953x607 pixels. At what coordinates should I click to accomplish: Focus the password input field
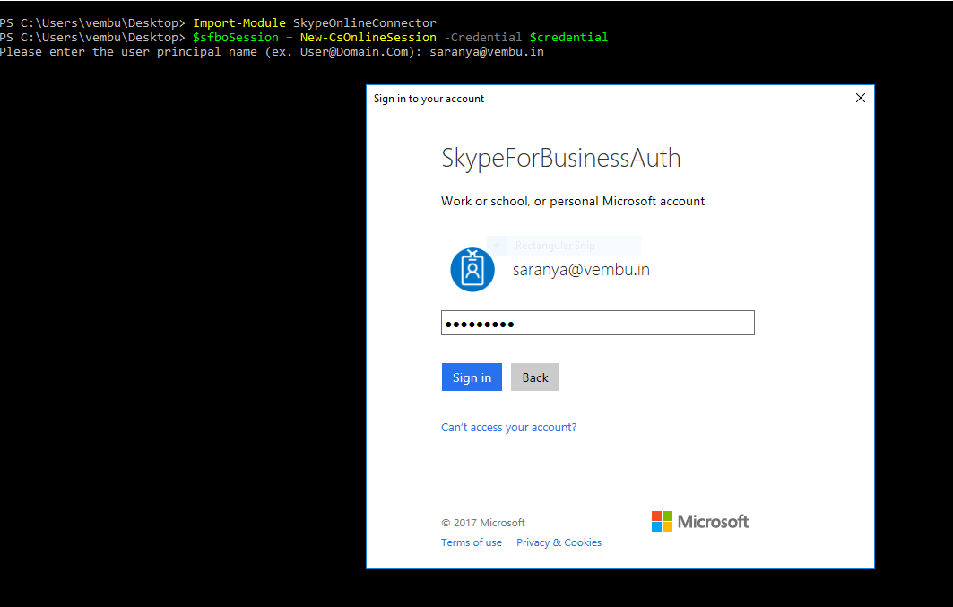597,324
